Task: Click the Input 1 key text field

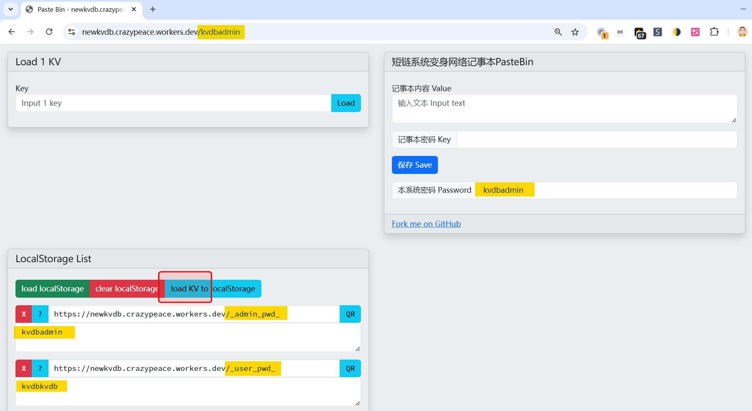Action: (173, 103)
